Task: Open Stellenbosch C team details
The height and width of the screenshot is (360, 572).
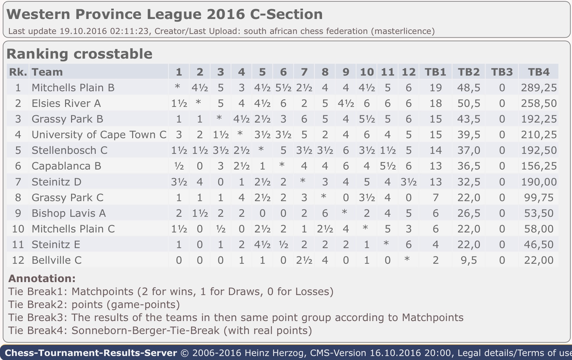Action: pyautogui.click(x=69, y=150)
